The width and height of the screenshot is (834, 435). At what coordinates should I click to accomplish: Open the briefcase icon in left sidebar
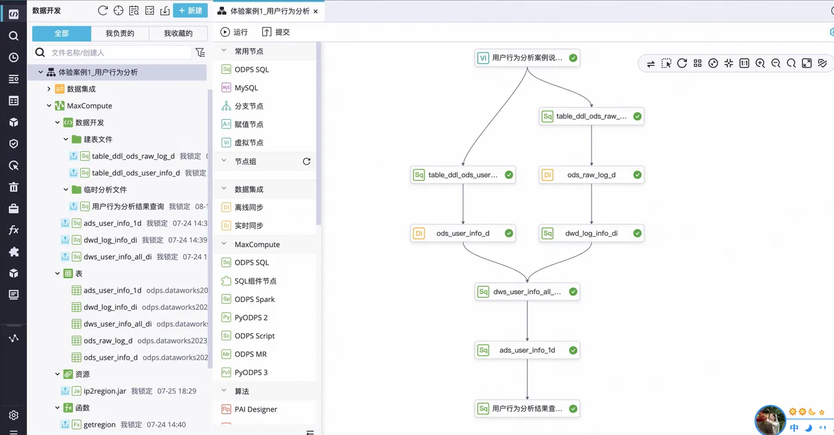coord(13,209)
